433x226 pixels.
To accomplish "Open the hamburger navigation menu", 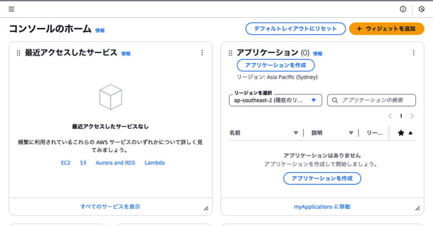I will click(x=11, y=9).
